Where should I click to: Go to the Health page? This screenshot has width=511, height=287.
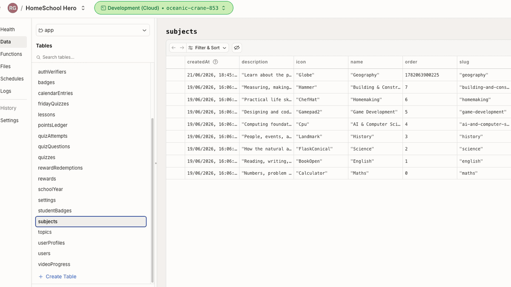[8, 29]
